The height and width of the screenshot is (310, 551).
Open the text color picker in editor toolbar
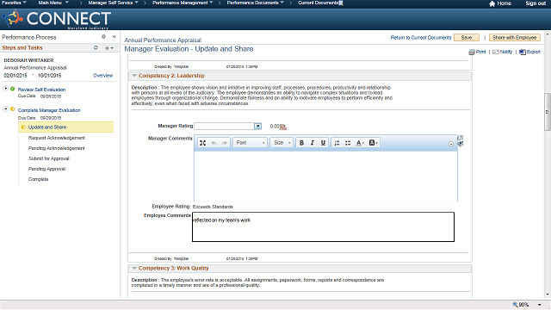point(360,143)
